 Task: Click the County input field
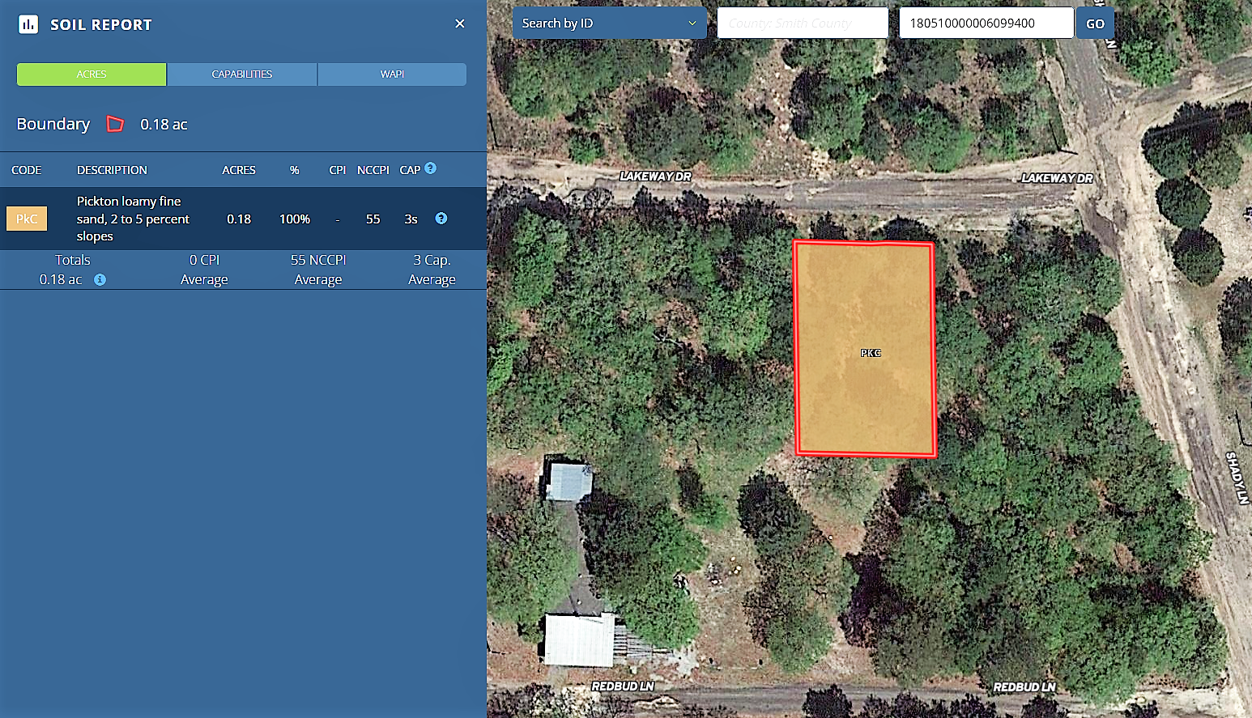coord(802,23)
